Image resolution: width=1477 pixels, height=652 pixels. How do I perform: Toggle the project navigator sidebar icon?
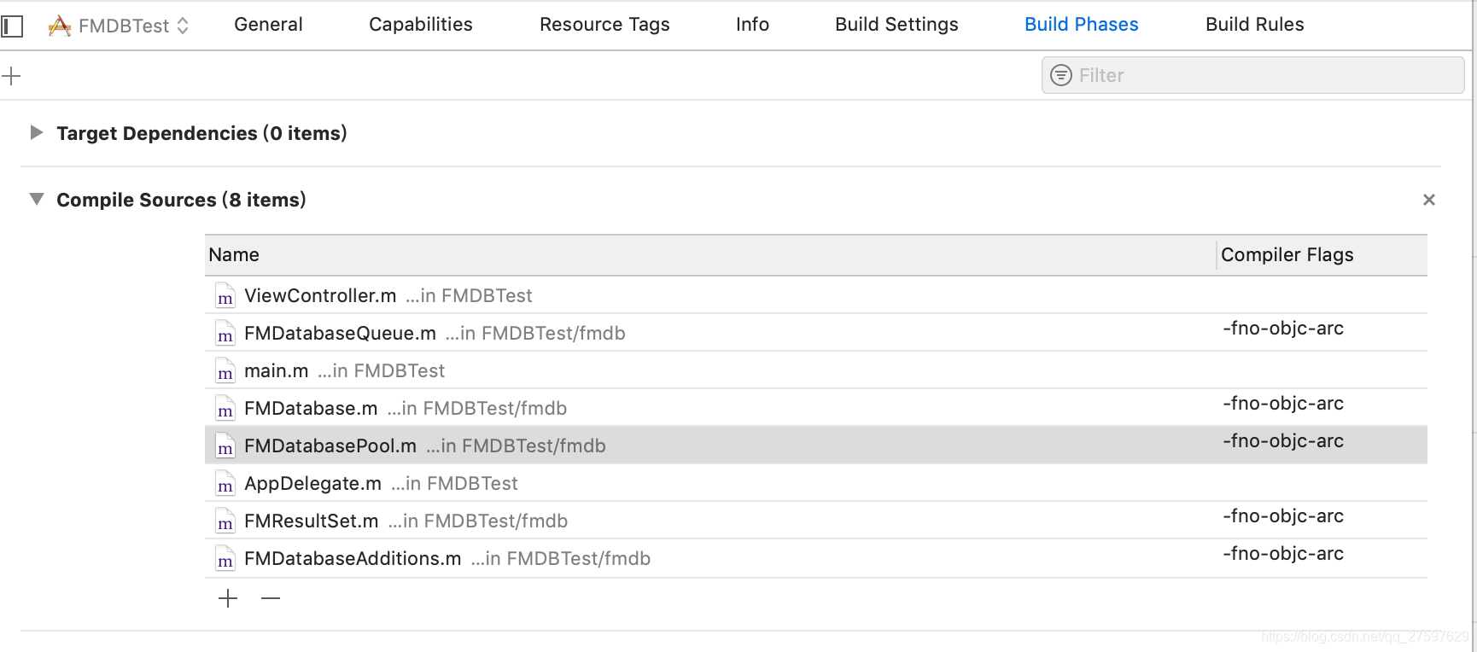(x=12, y=26)
